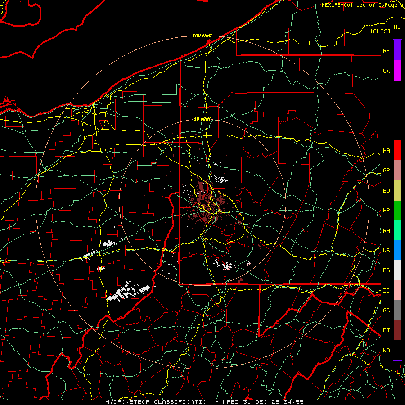Click the 50 NMI range ring label
The width and height of the screenshot is (405, 405).
[202, 119]
